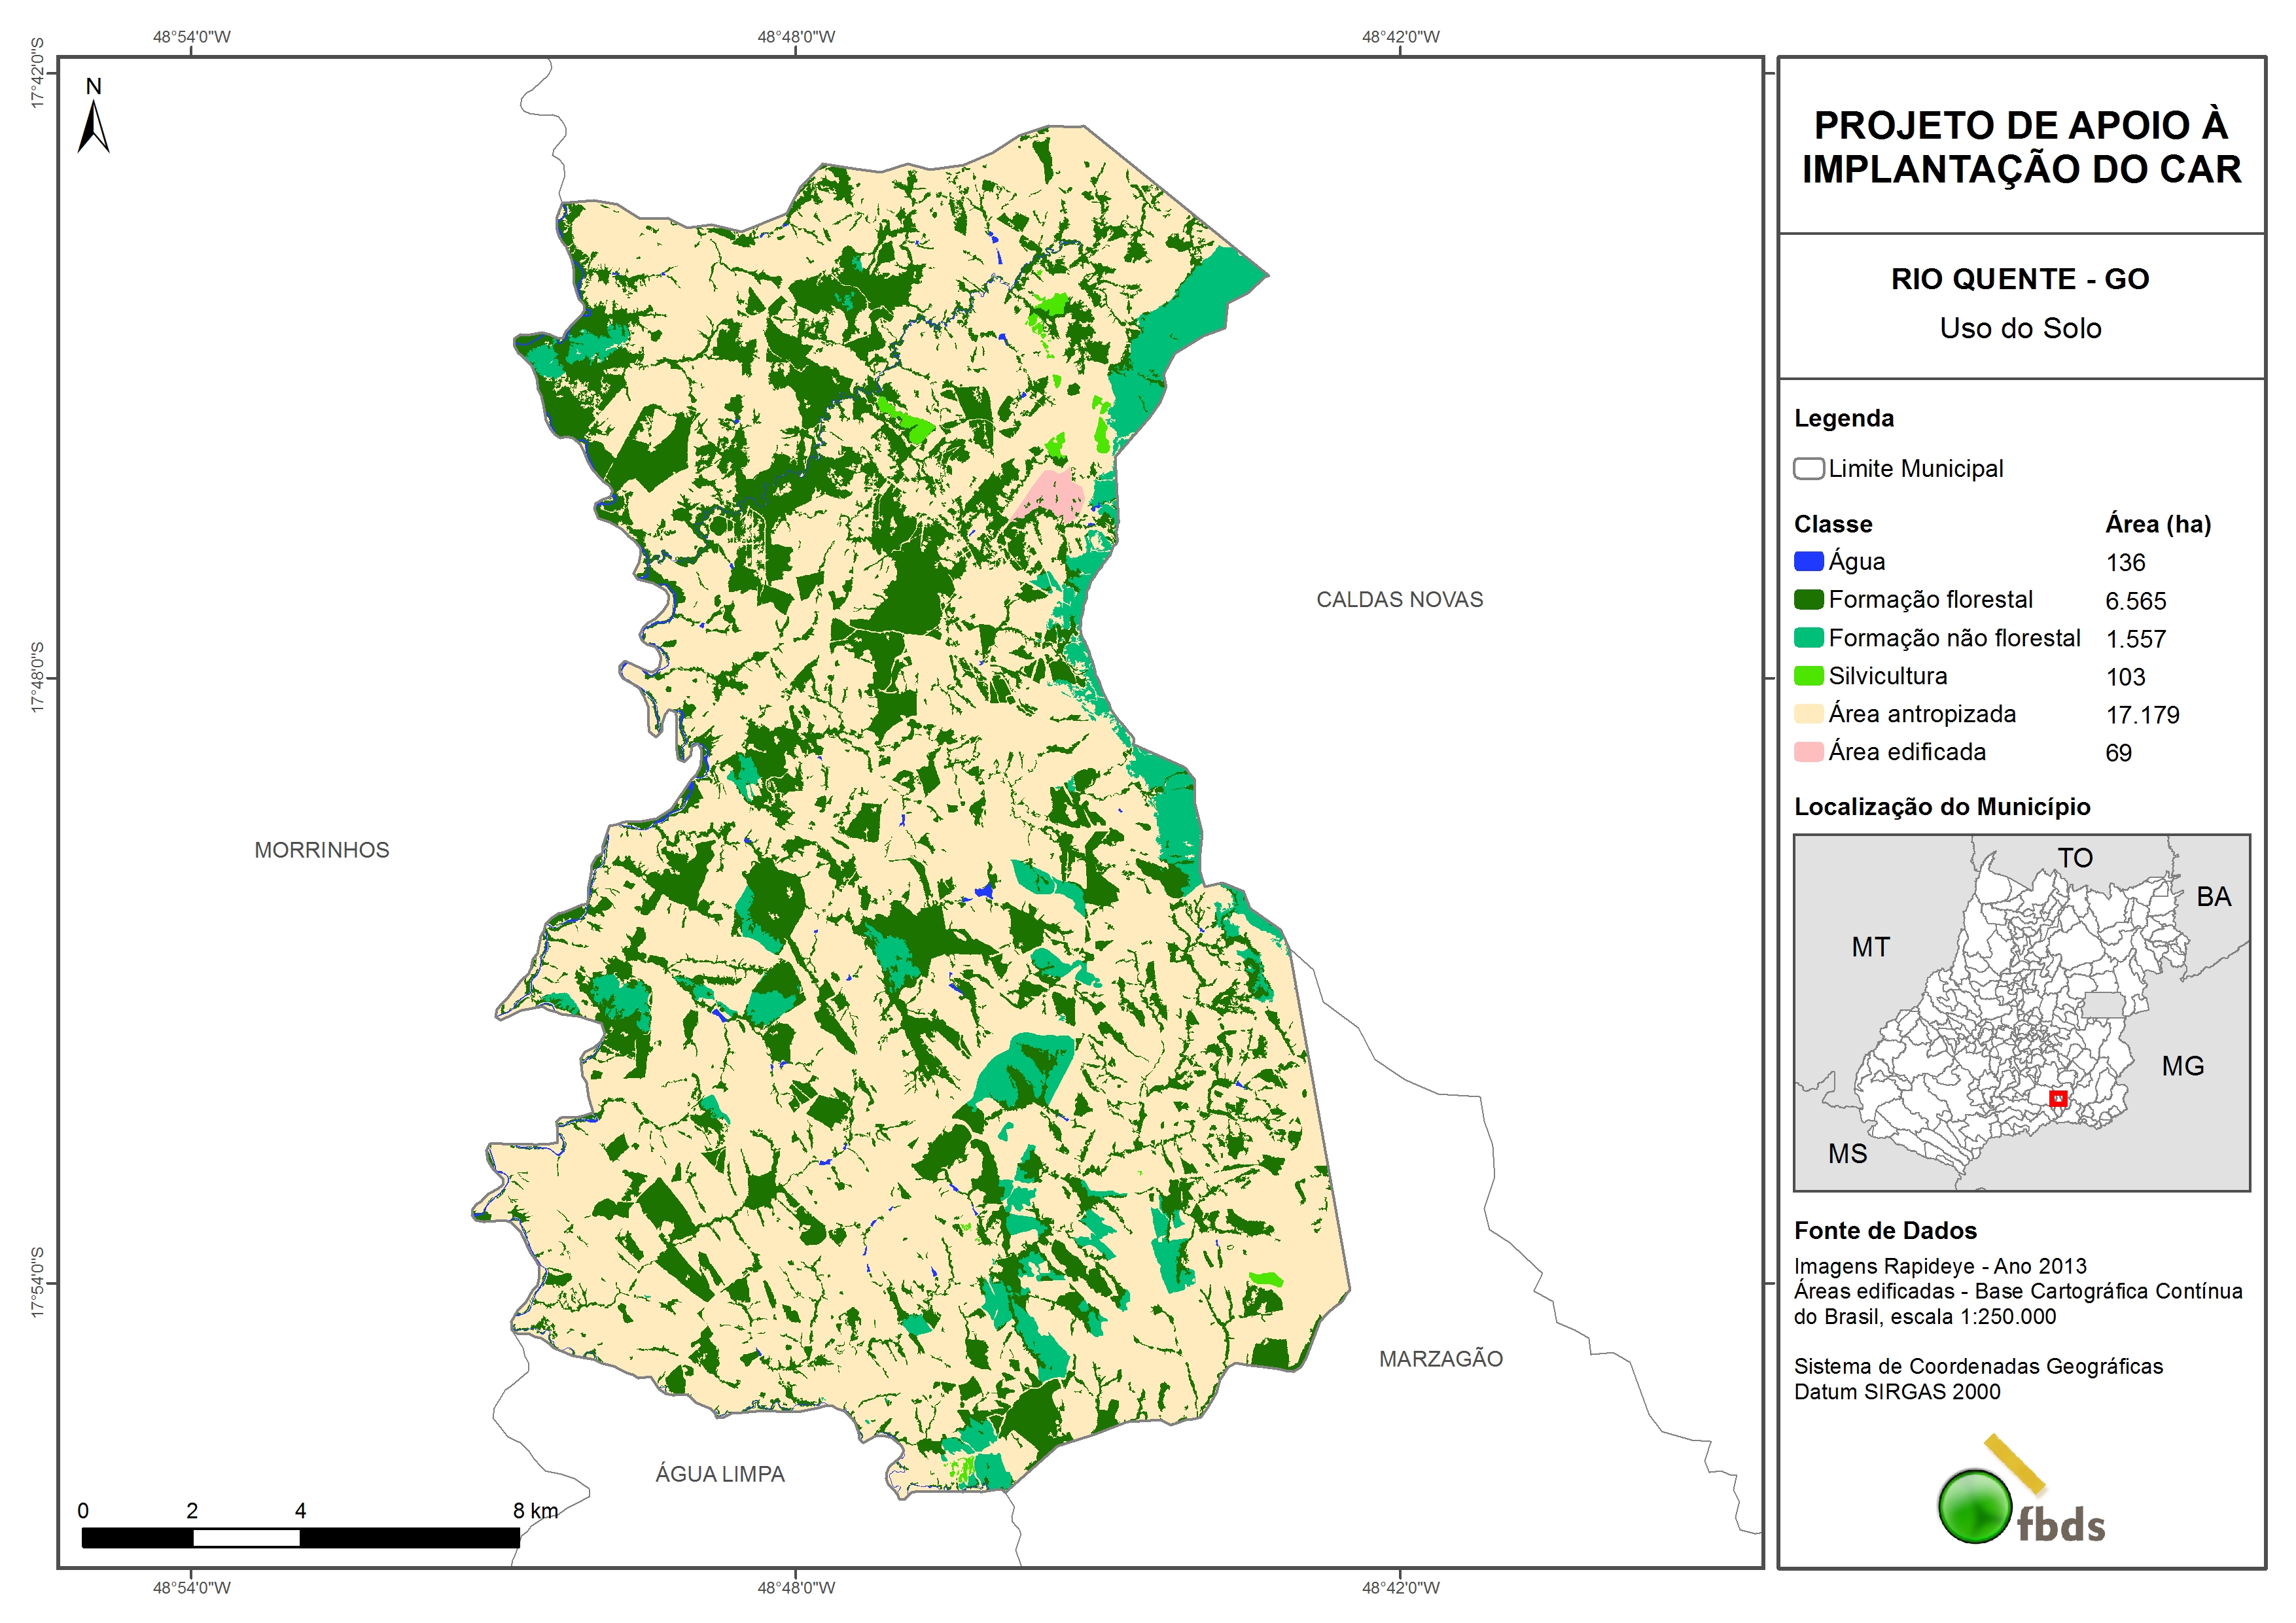
Task: Click the ÁGUA LIMPA map label
Action: 720,1473
